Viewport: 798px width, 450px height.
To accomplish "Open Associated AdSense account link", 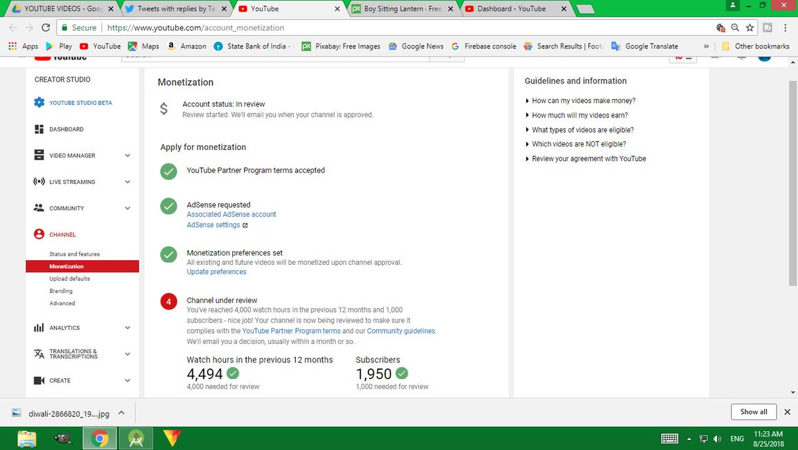I will [231, 214].
